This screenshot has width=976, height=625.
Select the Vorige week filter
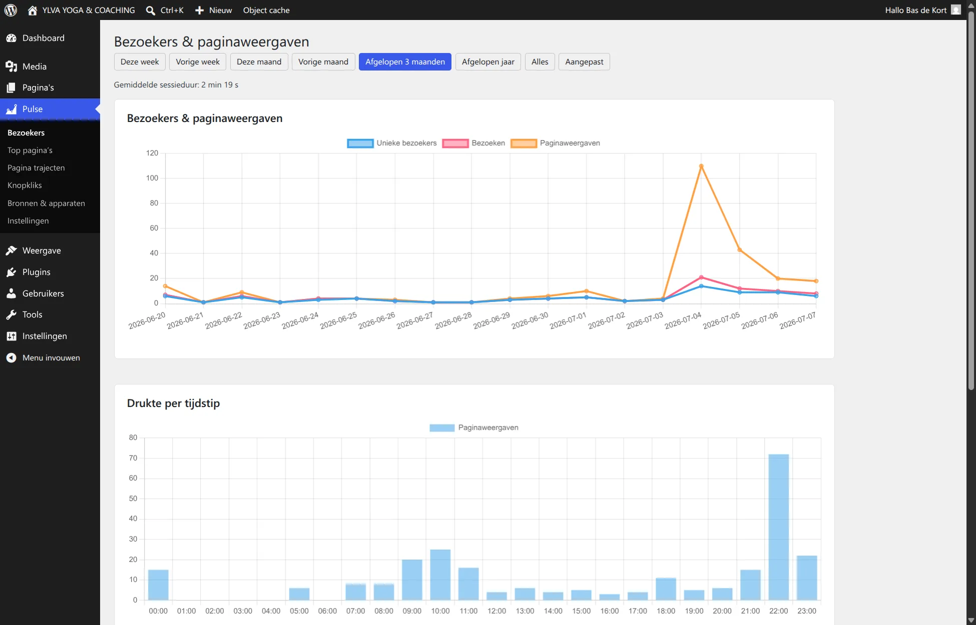pyautogui.click(x=198, y=62)
